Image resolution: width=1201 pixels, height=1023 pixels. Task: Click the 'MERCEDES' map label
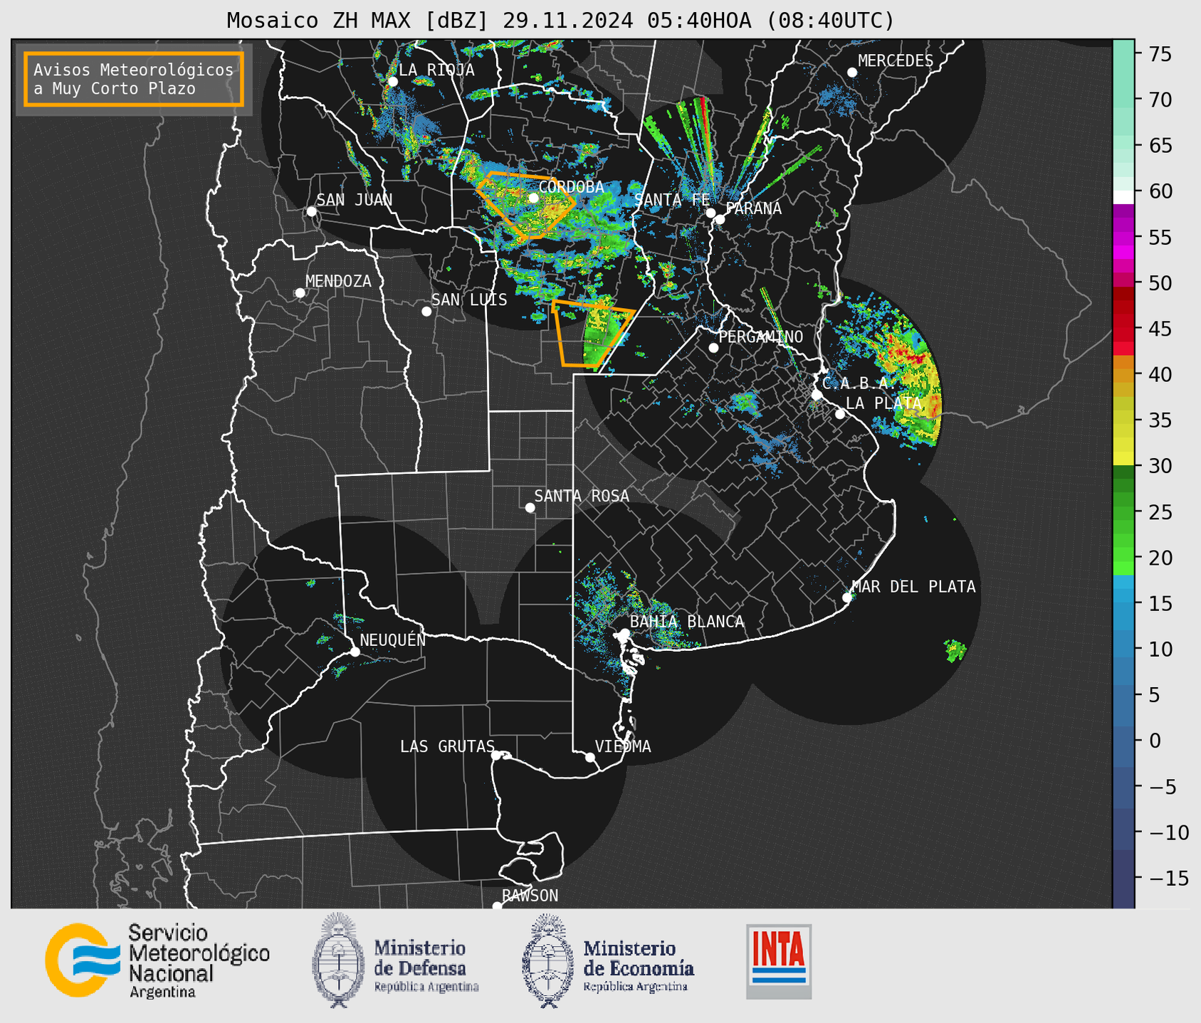coord(895,61)
